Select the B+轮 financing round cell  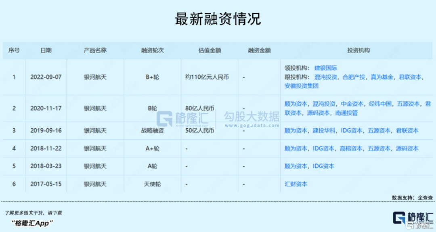click(152, 77)
